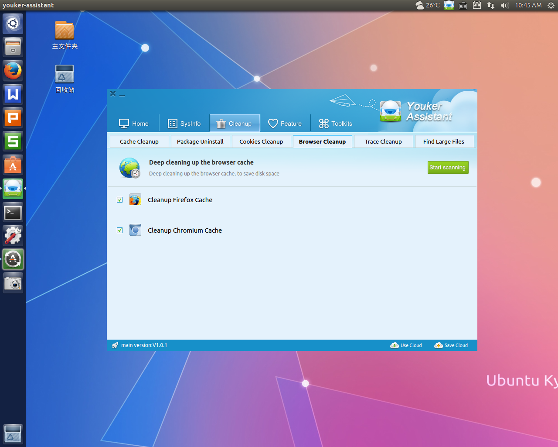
Task: Open the Screenshot camera launcher icon
Action: [x=13, y=283]
